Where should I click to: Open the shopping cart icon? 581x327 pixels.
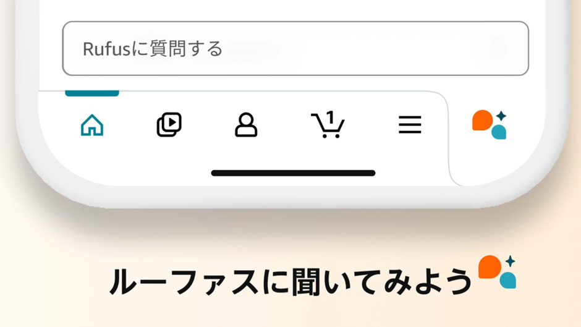coord(328,125)
